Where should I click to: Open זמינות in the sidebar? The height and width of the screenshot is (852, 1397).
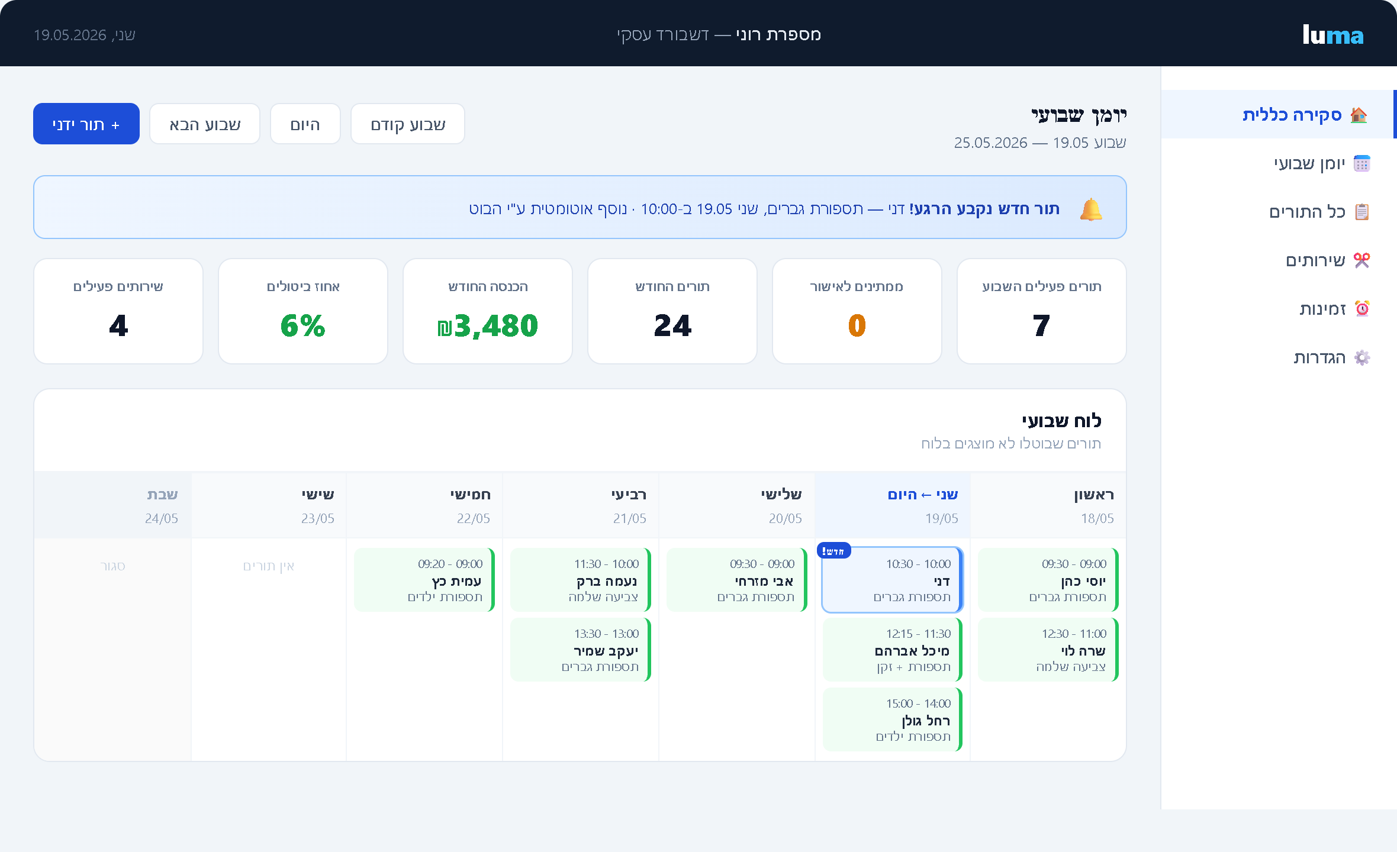pos(1279,308)
